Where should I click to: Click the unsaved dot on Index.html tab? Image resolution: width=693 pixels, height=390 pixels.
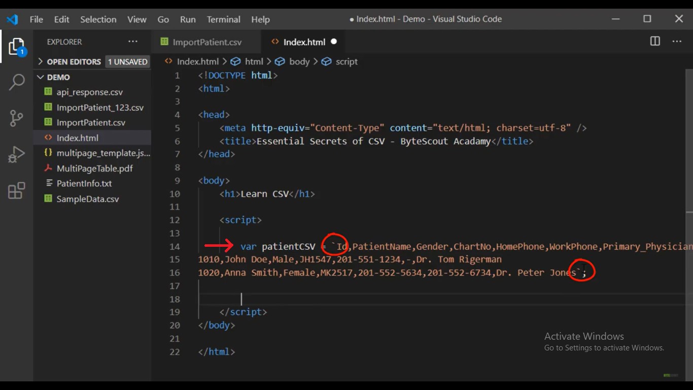pyautogui.click(x=334, y=42)
